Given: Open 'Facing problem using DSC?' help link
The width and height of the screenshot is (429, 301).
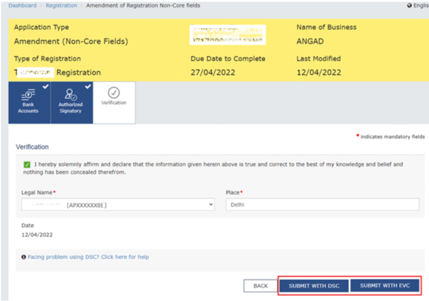Looking at the screenshot, I should (88, 257).
